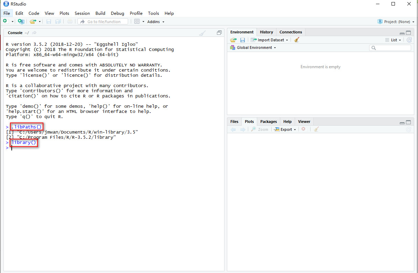Screen dimensions: 418x273
Task: Open the Session menu
Action: (82, 13)
